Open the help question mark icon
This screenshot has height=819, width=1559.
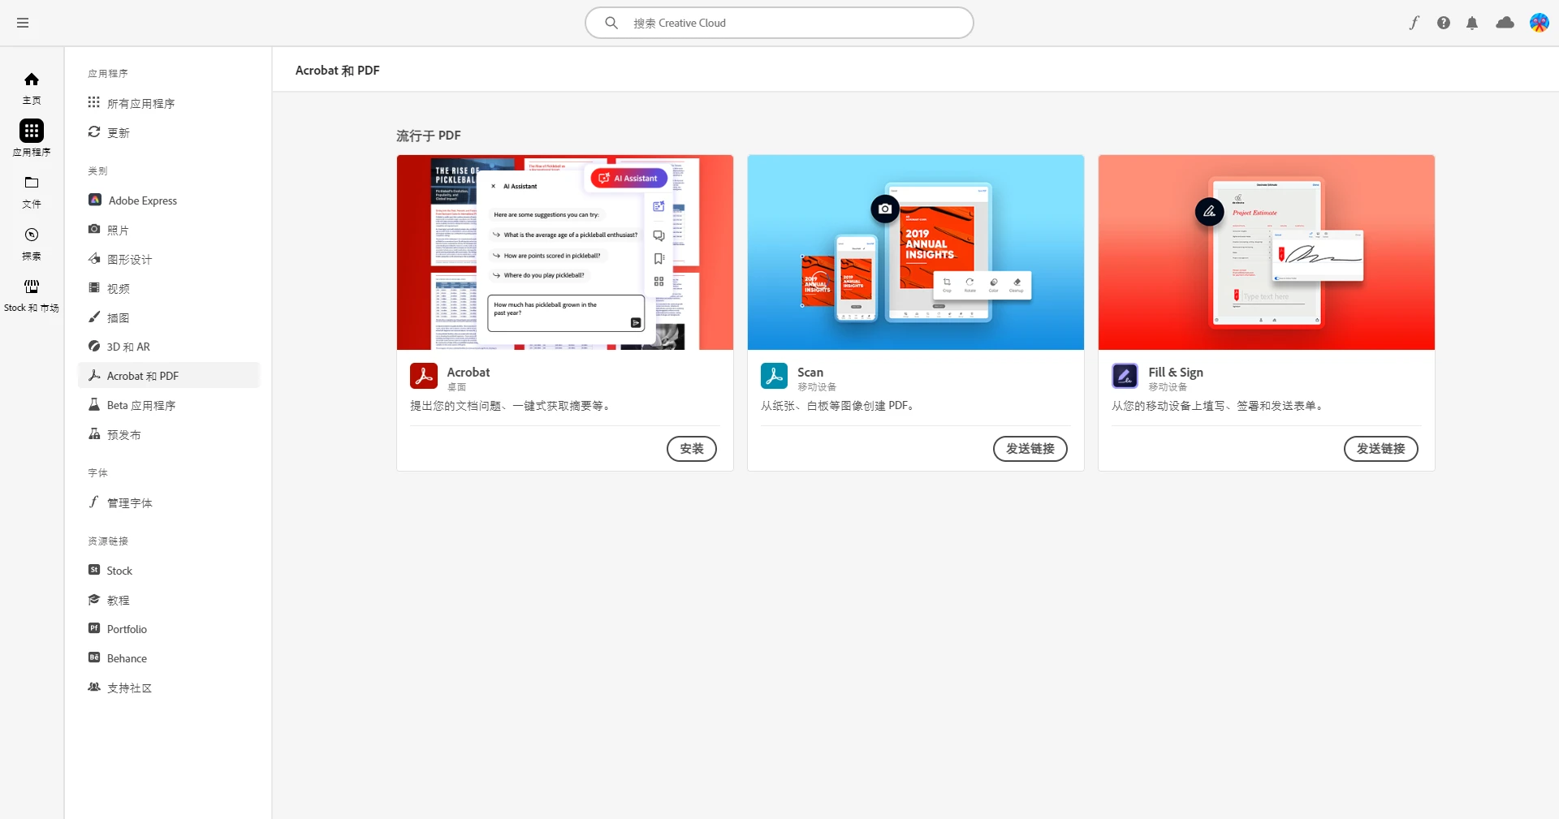[x=1443, y=23]
